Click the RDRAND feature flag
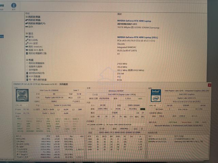This screenshot has width=218, height=163. (x=30, y=131)
